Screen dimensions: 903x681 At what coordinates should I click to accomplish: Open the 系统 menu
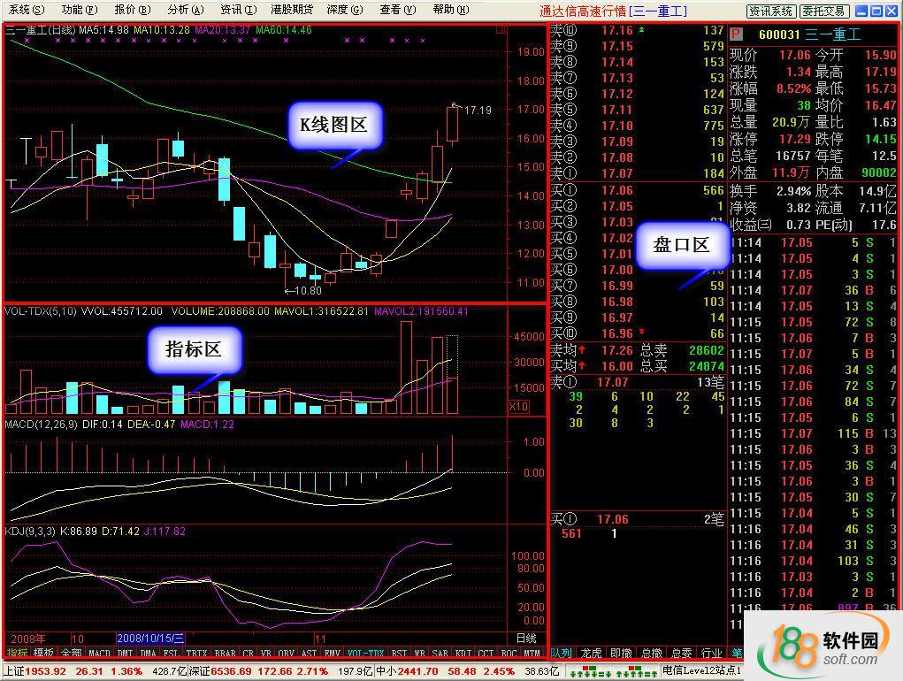[25, 10]
